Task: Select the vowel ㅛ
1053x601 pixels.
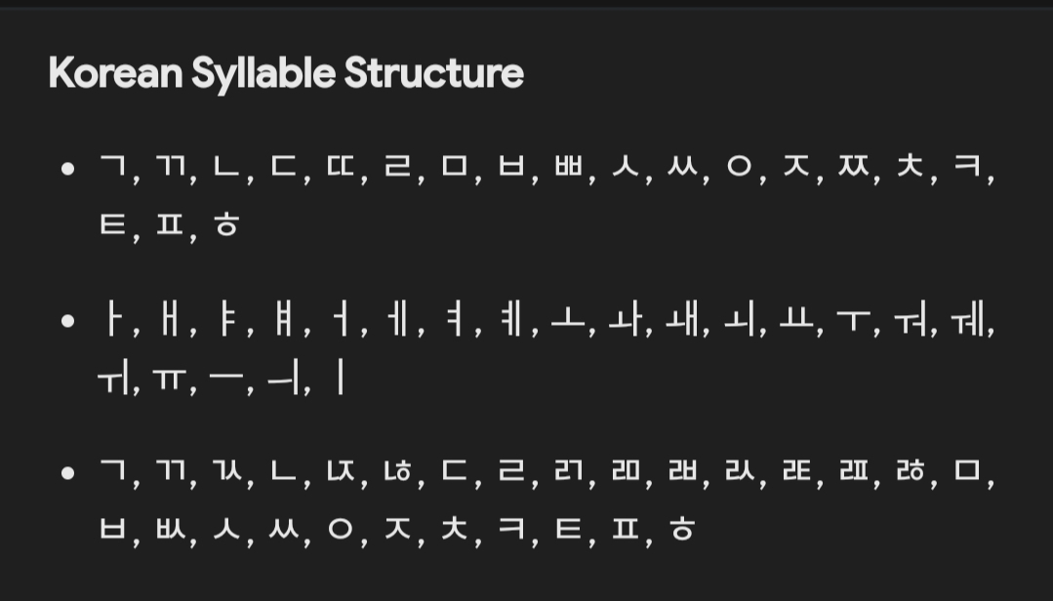Action: [796, 320]
